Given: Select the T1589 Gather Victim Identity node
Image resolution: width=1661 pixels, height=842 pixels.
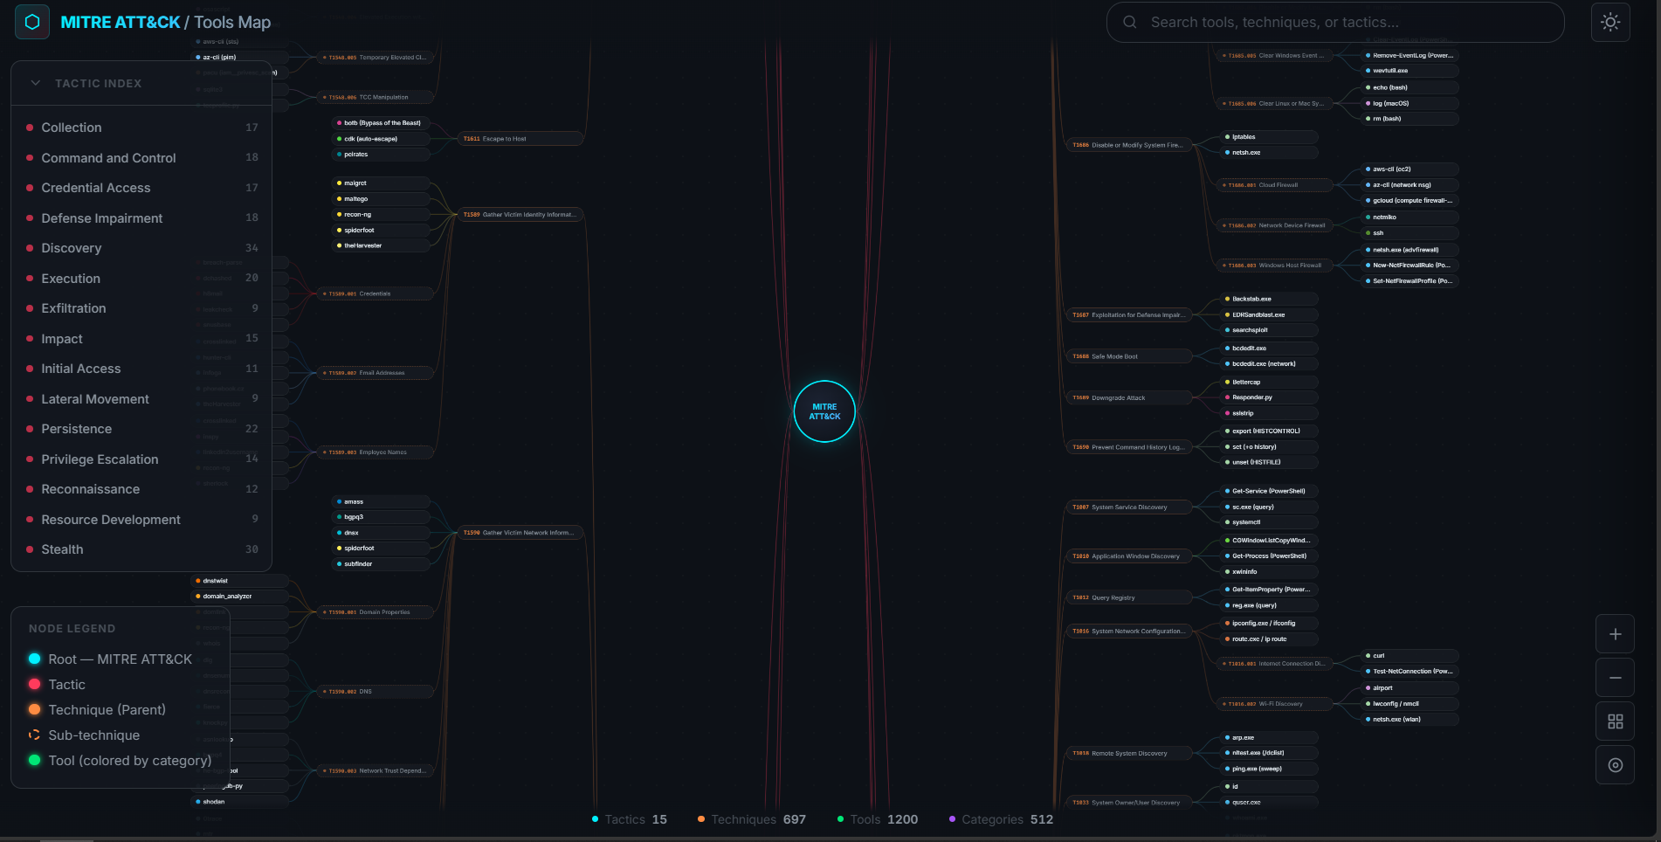Looking at the screenshot, I should click(520, 215).
